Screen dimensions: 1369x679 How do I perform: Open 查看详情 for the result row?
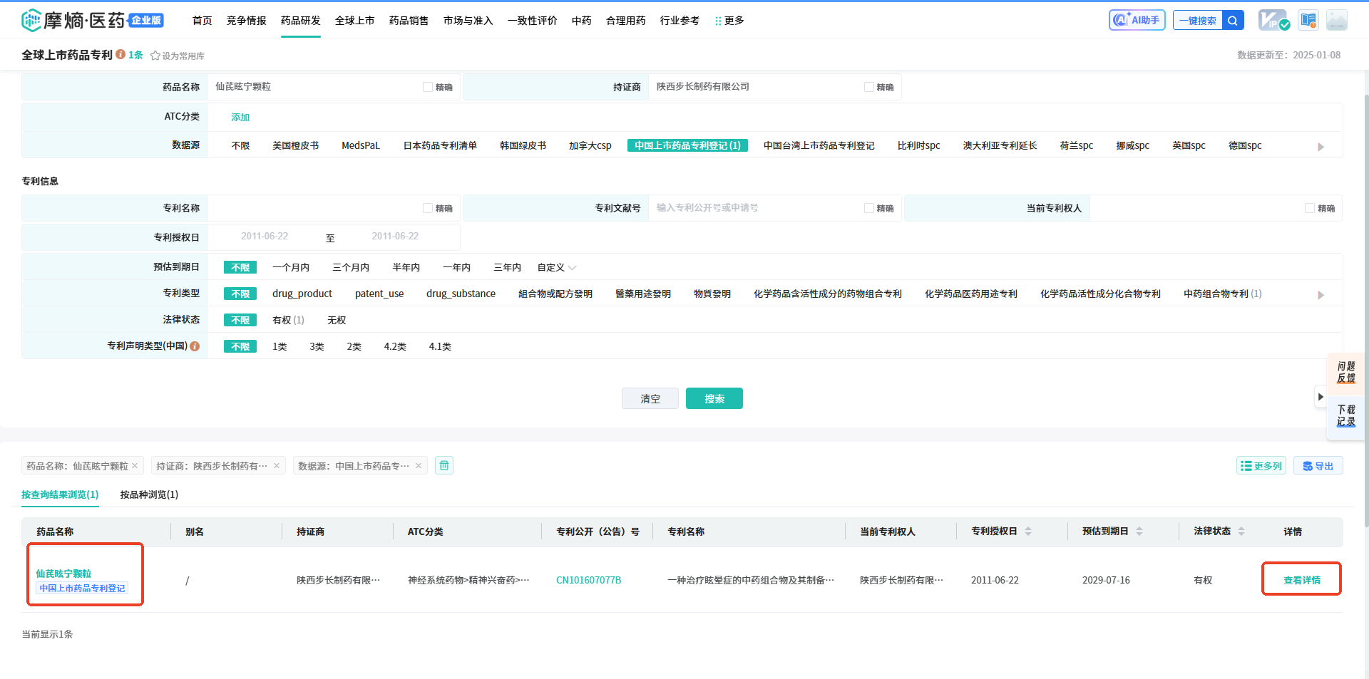tap(1302, 580)
